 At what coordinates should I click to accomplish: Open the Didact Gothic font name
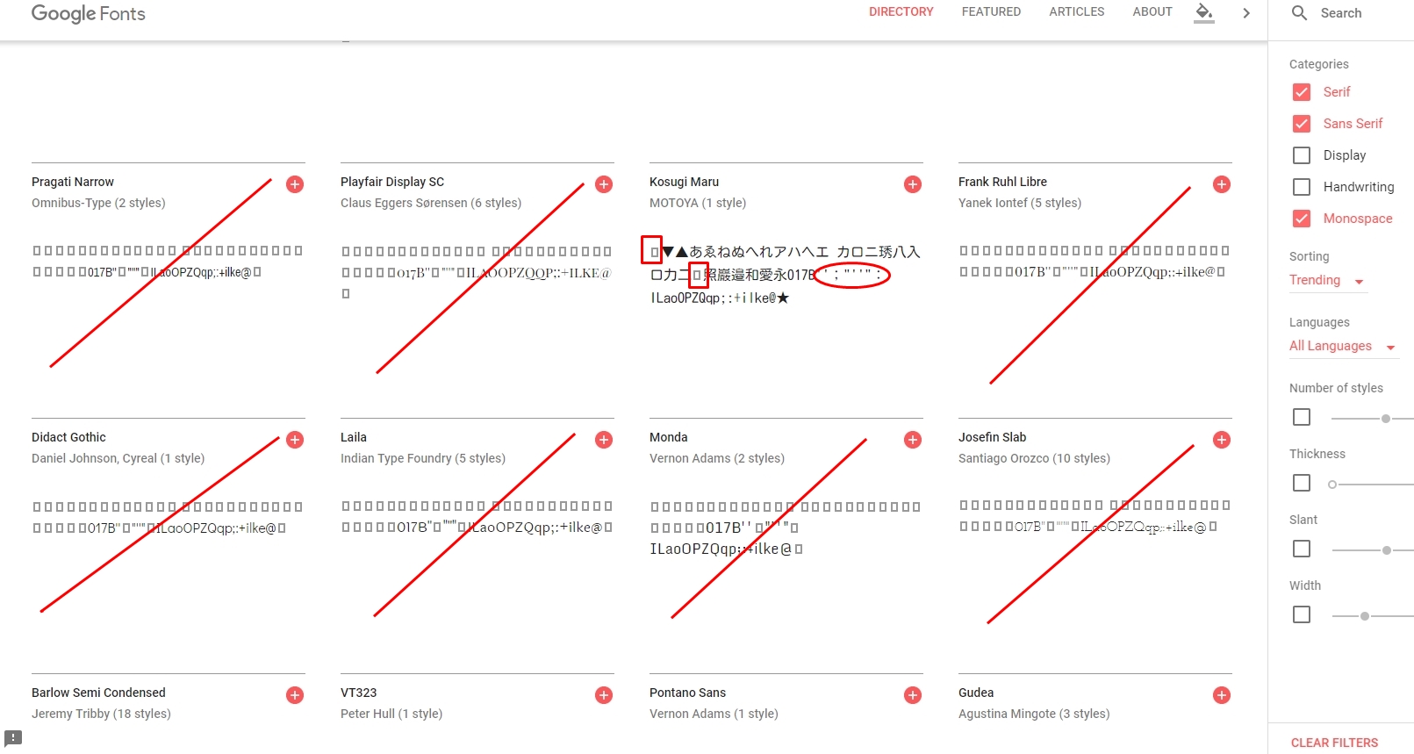click(x=68, y=437)
